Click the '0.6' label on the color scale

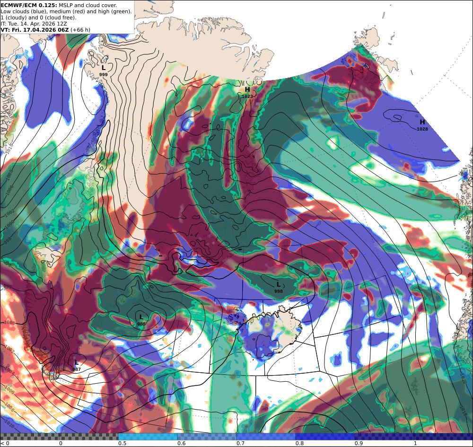(181, 443)
